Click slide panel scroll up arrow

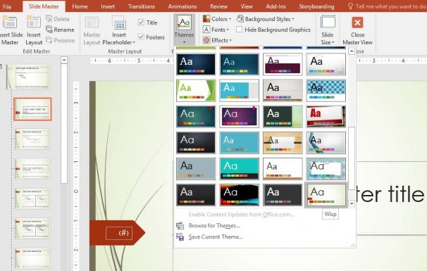pyautogui.click(x=64, y=60)
